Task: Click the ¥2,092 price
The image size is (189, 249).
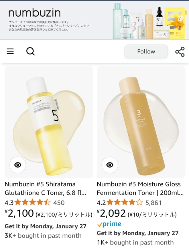Action: coord(111,213)
